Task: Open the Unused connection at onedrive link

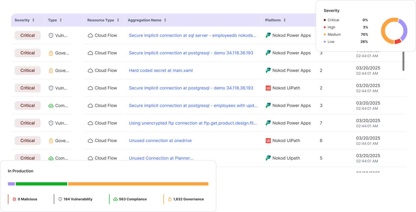Action: point(160,140)
